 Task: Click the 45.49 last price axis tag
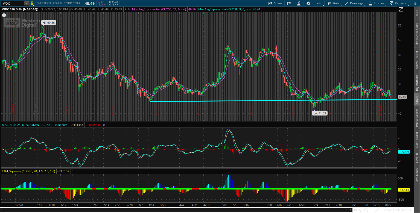pos(402,97)
